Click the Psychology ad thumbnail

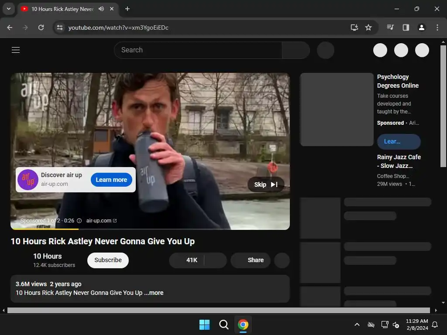337,109
